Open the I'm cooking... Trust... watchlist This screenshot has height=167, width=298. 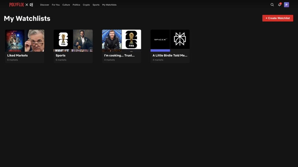(x=119, y=56)
